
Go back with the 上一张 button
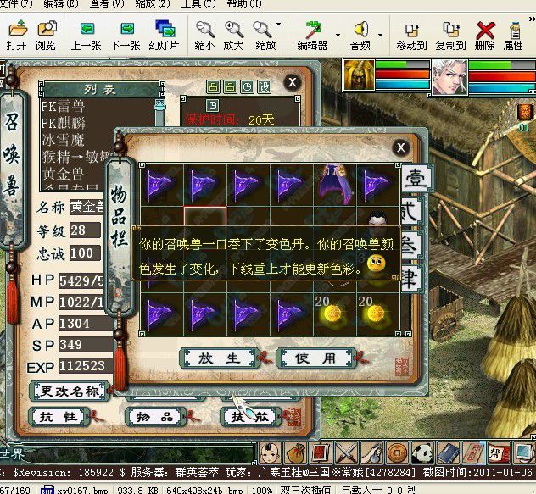click(87, 36)
